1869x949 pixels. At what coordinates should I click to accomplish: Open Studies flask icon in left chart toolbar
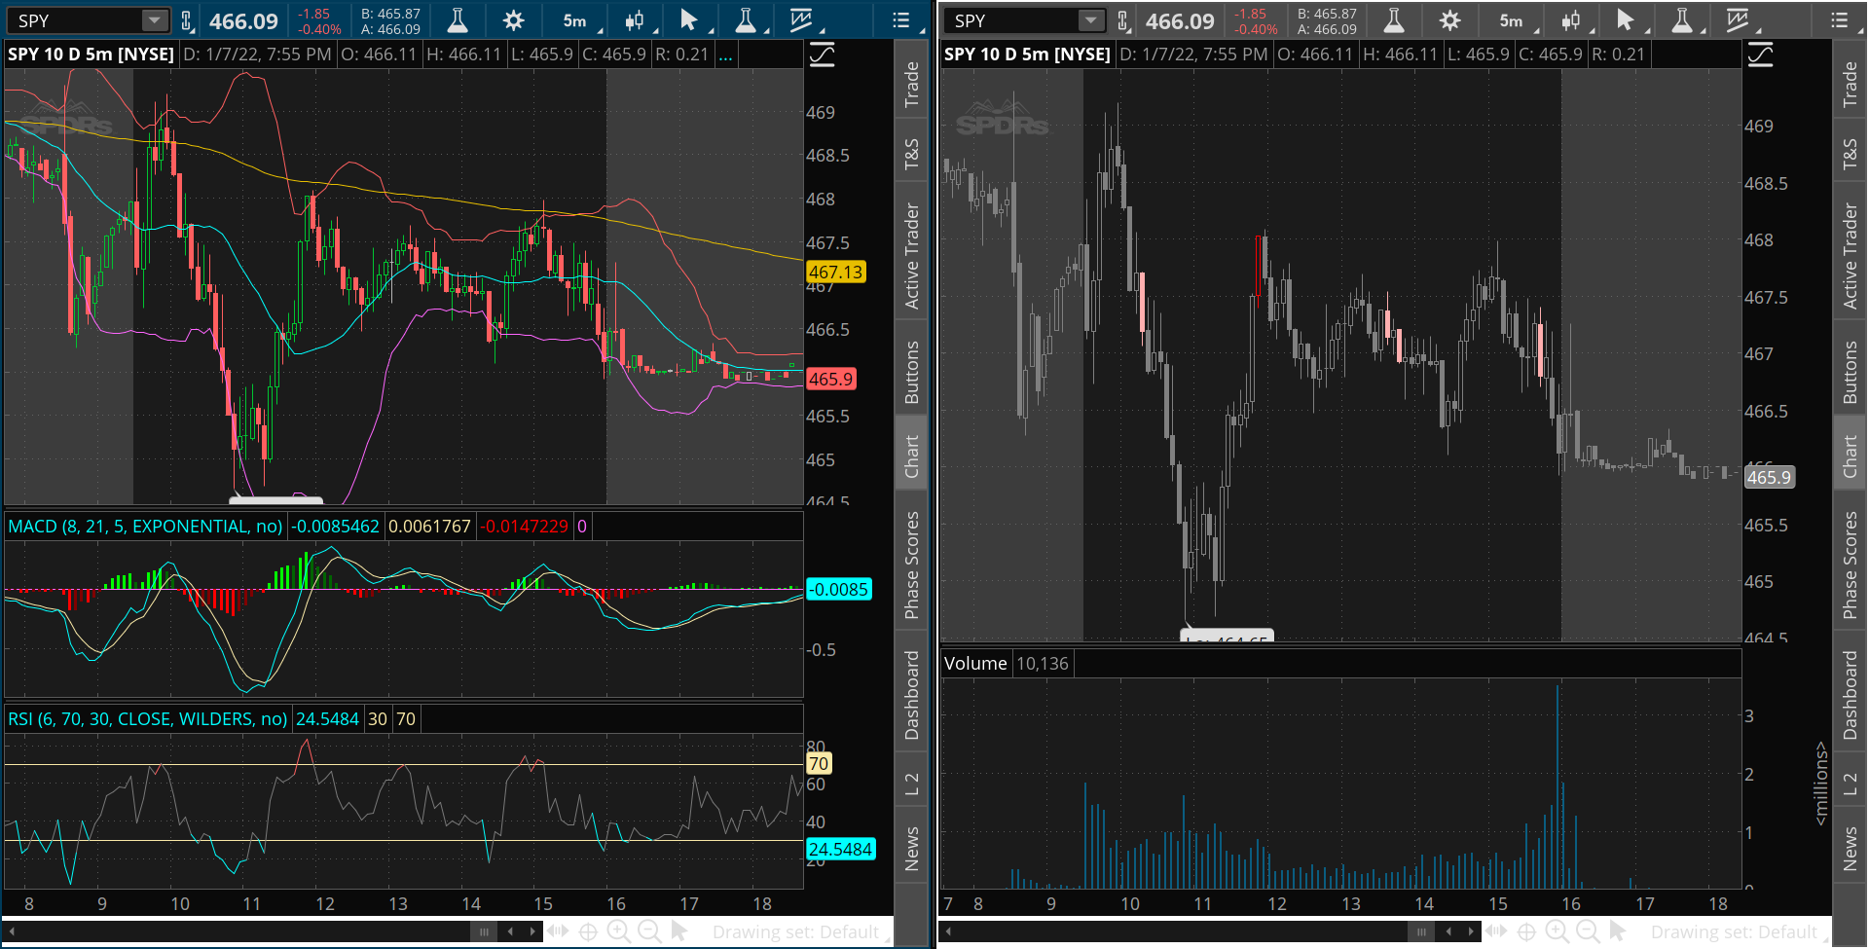click(x=457, y=20)
